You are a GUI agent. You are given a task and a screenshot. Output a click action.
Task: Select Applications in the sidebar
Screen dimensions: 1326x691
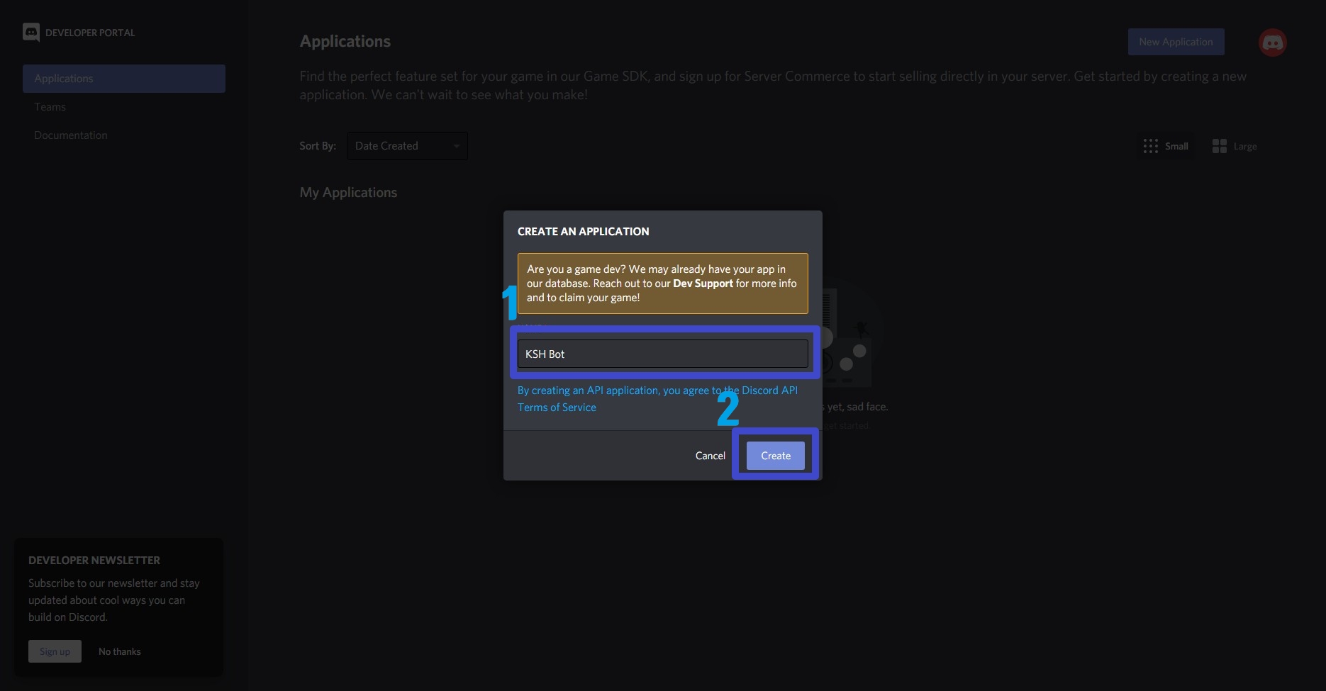point(124,79)
